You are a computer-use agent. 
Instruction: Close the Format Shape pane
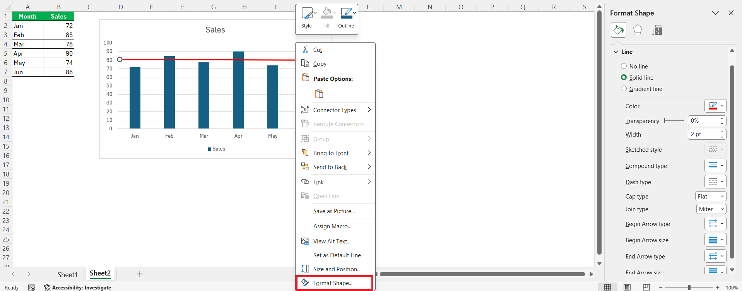coord(731,13)
